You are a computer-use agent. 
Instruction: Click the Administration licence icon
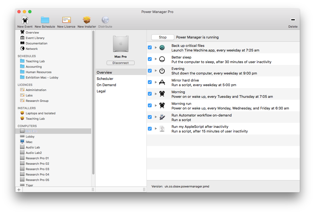pos(22,90)
